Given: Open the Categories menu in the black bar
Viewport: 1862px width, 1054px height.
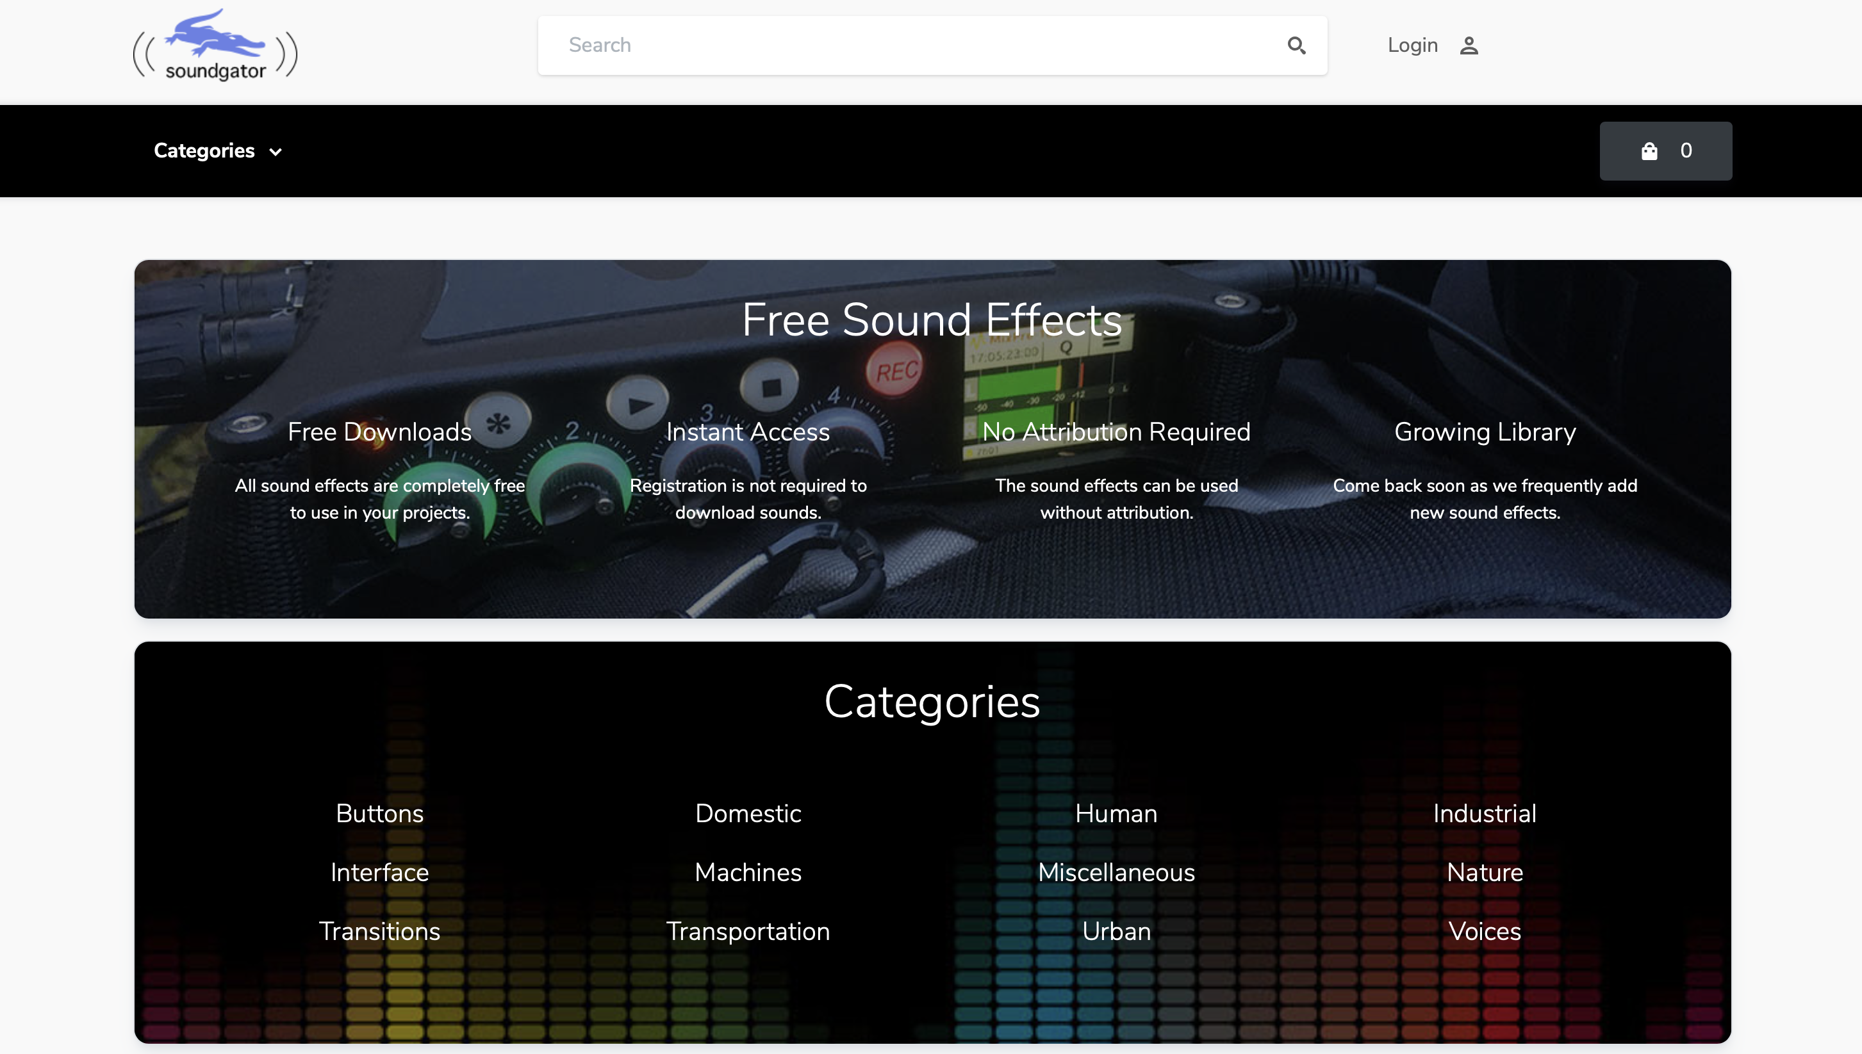Looking at the screenshot, I should coord(204,150).
